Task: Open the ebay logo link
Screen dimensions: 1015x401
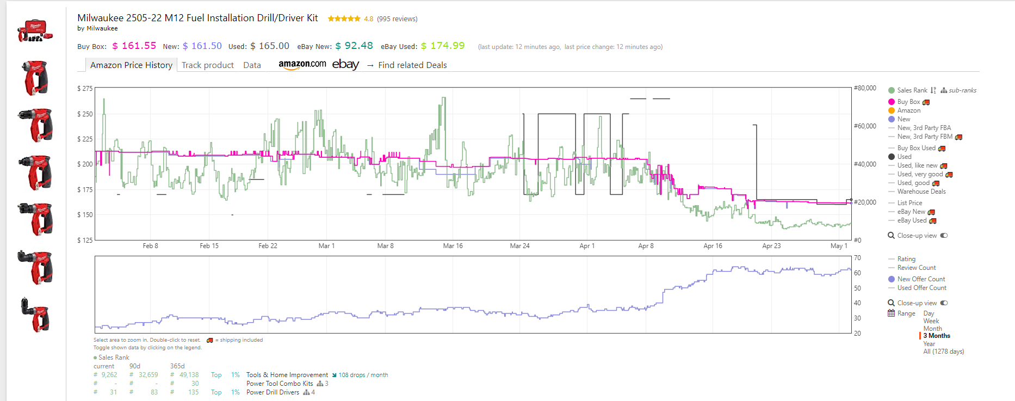Action: [x=345, y=65]
